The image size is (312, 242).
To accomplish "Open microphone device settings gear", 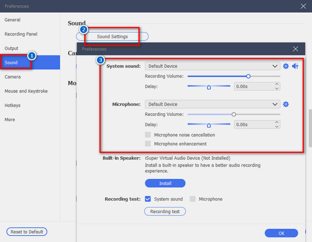I will [x=286, y=104].
